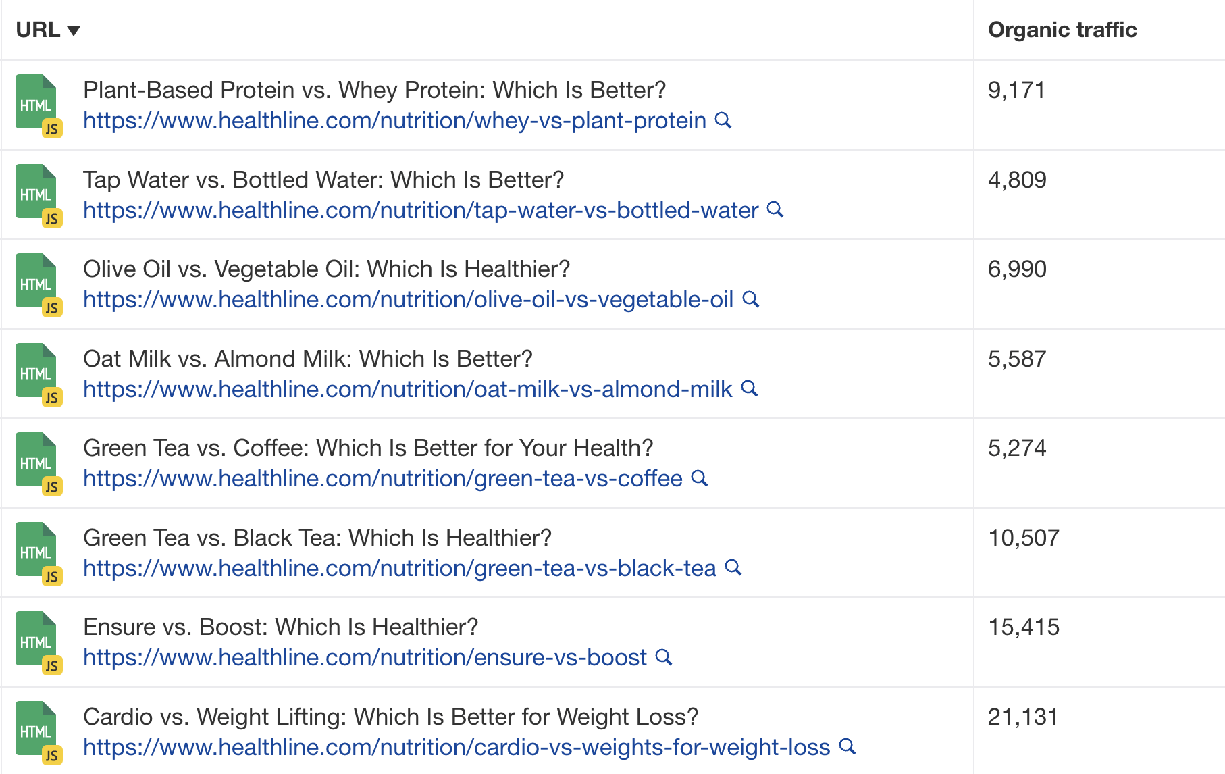The image size is (1225, 774).
Task: Click the Oat Milk vs. Almond Milk heading
Action: click(308, 359)
